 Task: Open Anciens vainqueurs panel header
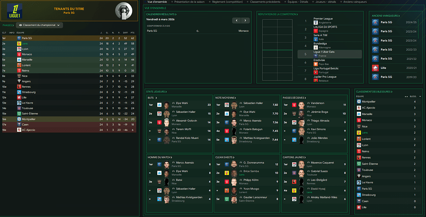(x=386, y=16)
